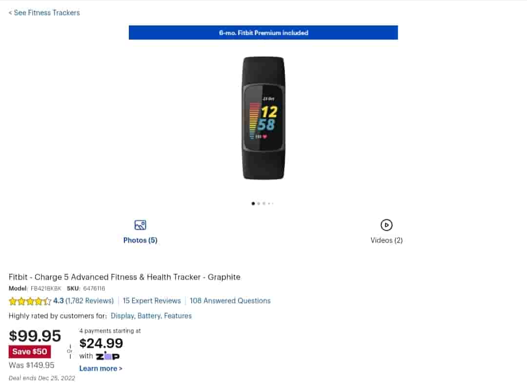Viewport: 527px width, 384px height.
Task: Go back to See Fitness Trackers
Action: (x=44, y=13)
